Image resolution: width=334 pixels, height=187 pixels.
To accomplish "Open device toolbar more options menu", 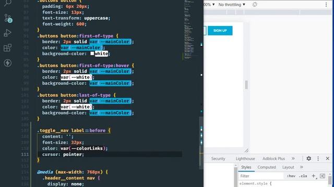I will click(326, 5).
